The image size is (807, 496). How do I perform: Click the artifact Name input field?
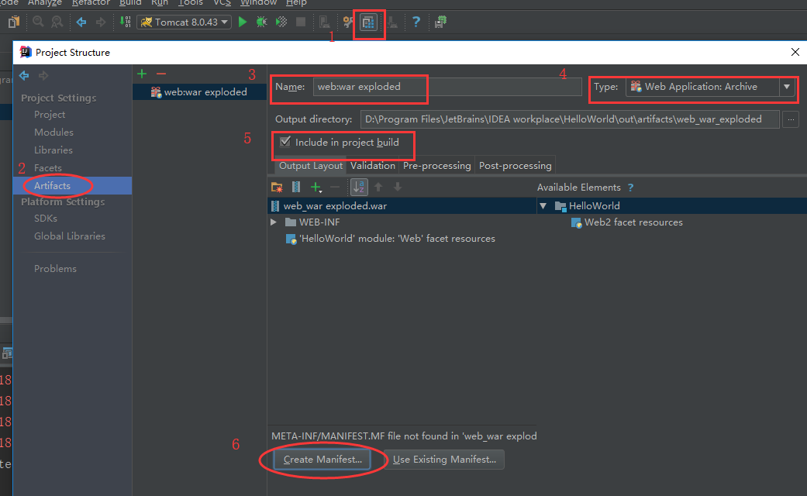pos(447,87)
